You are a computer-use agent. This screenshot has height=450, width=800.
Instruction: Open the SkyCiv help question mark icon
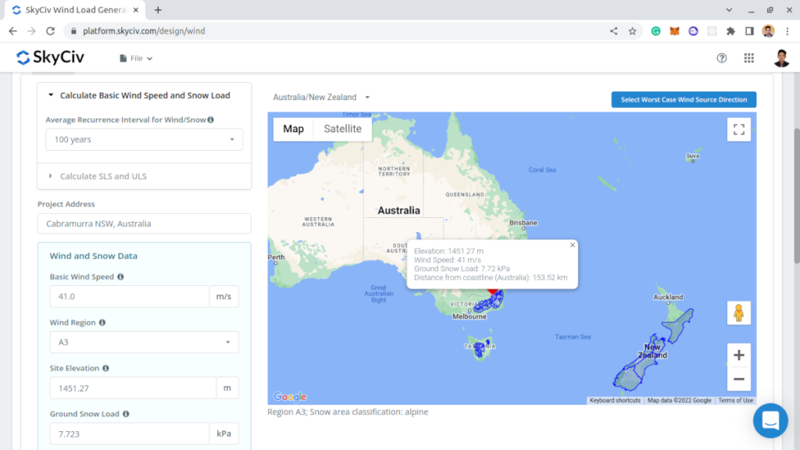click(x=721, y=58)
